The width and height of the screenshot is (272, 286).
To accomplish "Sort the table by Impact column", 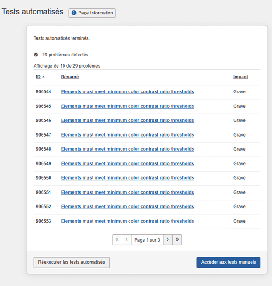I will point(240,77).
